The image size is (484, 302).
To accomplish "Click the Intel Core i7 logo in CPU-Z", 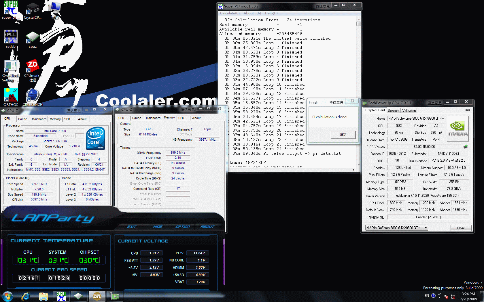I will tap(96, 138).
